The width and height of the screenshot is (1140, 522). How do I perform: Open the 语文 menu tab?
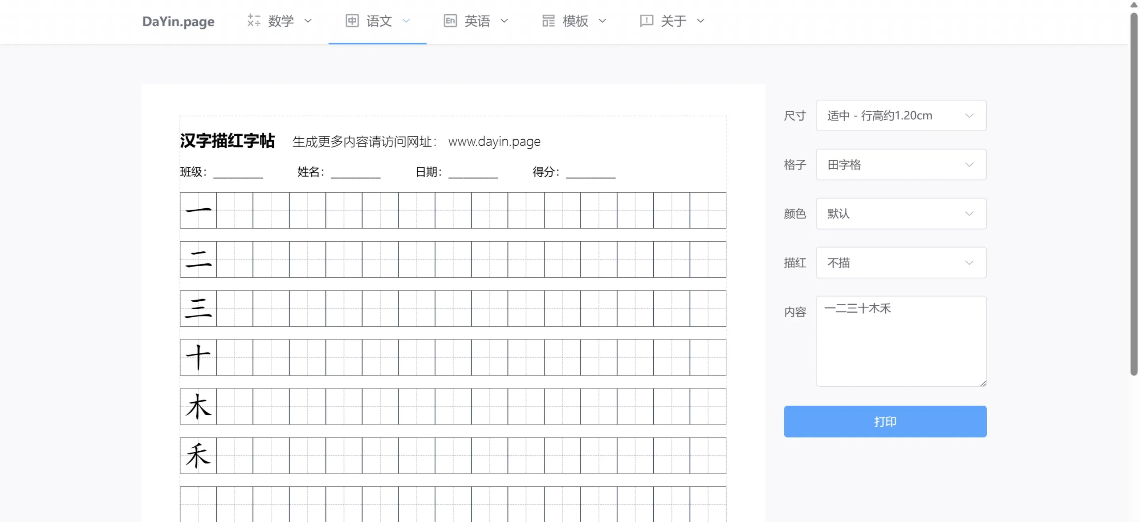click(379, 20)
